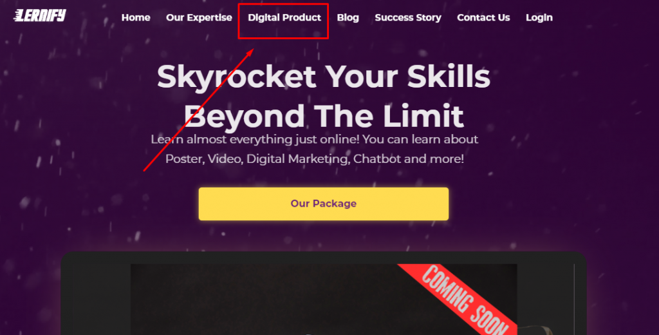Click the yellow Our Package button
Viewport: 659px width, 335px height.
[x=324, y=204]
